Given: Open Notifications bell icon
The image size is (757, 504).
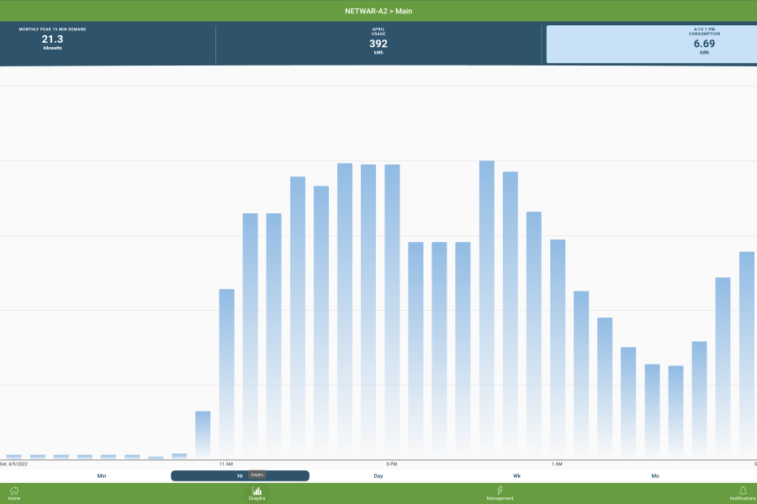Looking at the screenshot, I should (x=743, y=492).
